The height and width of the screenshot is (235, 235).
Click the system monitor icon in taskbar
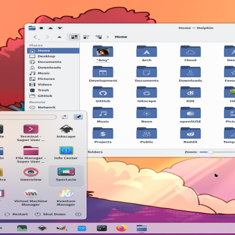[22, 228]
